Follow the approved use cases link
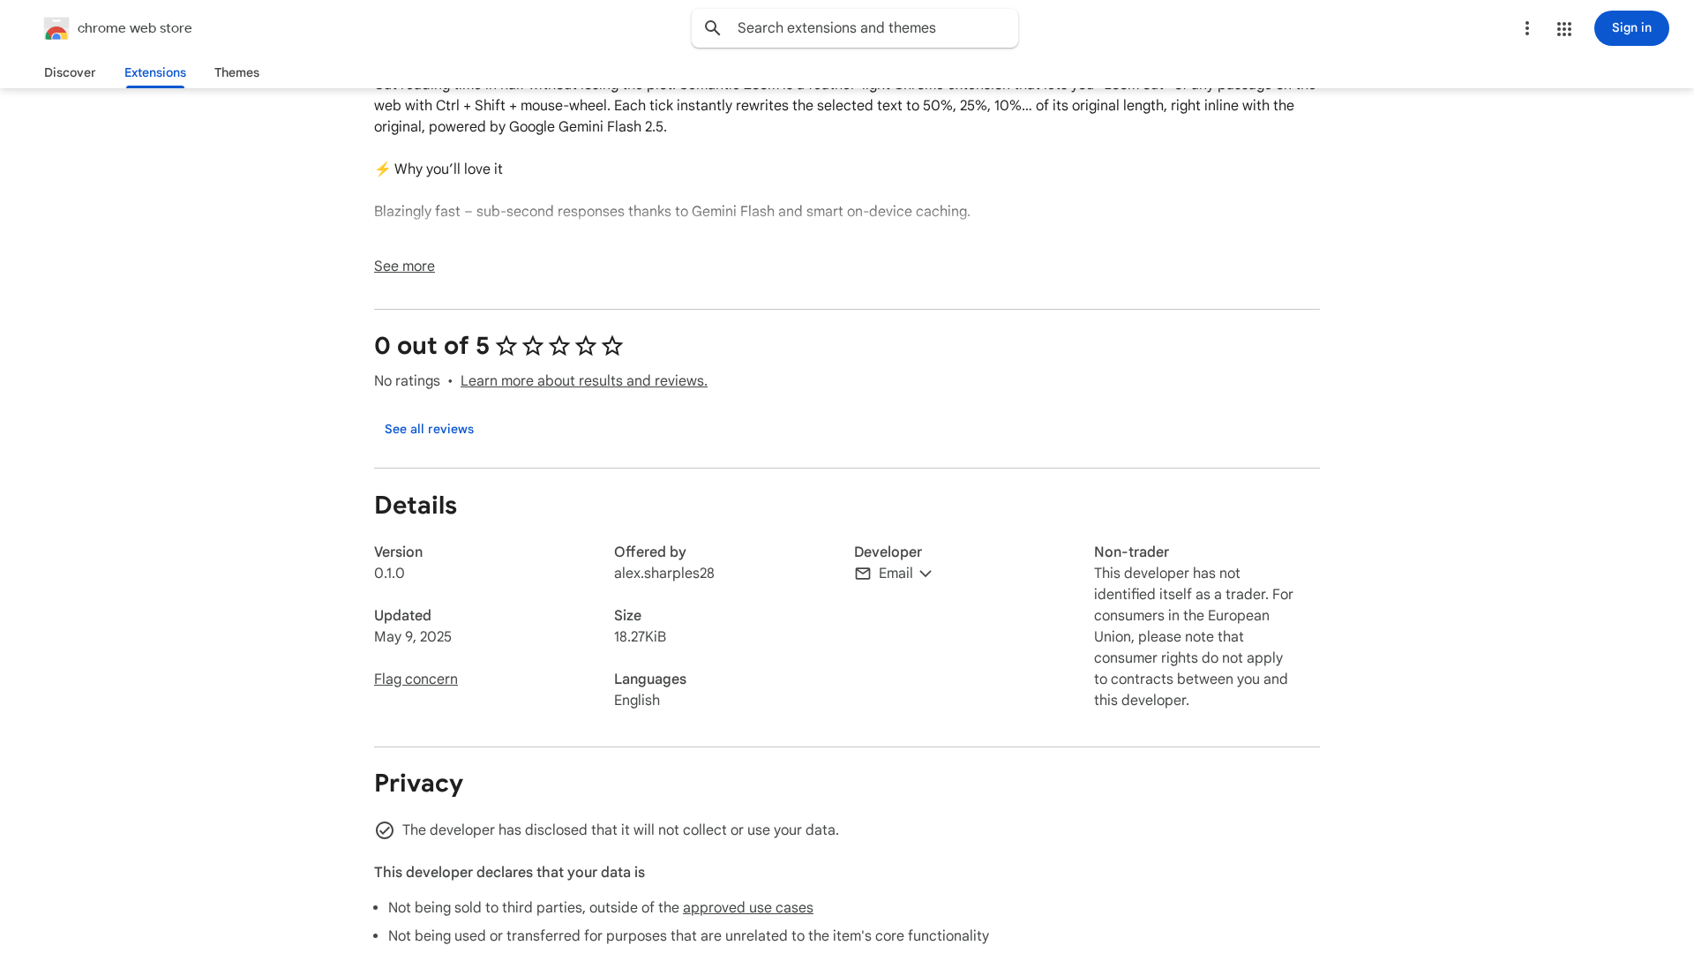This screenshot has height=953, width=1694. click(747, 908)
